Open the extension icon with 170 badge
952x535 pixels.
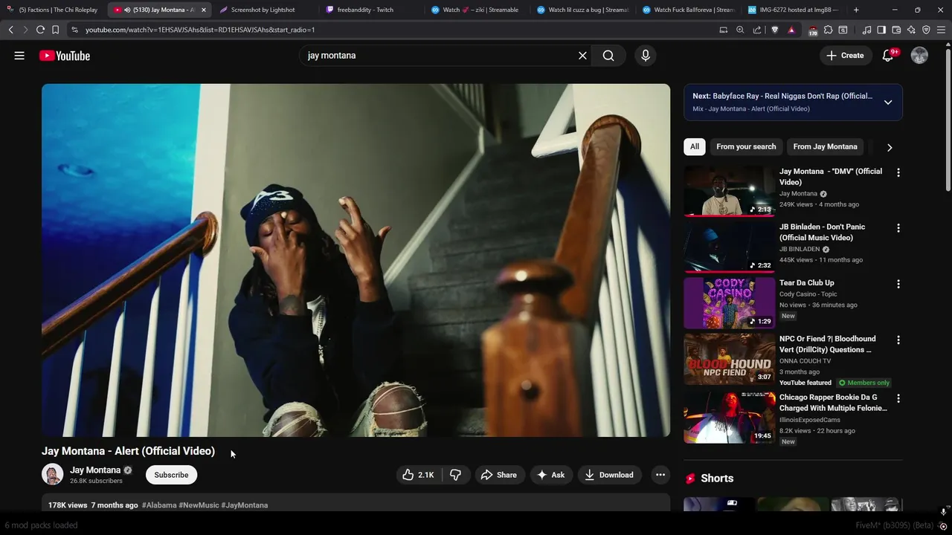click(x=812, y=30)
